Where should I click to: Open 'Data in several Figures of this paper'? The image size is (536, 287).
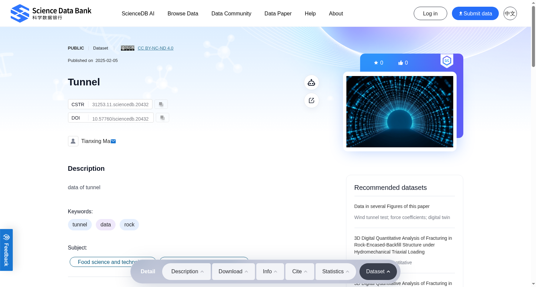point(392,206)
